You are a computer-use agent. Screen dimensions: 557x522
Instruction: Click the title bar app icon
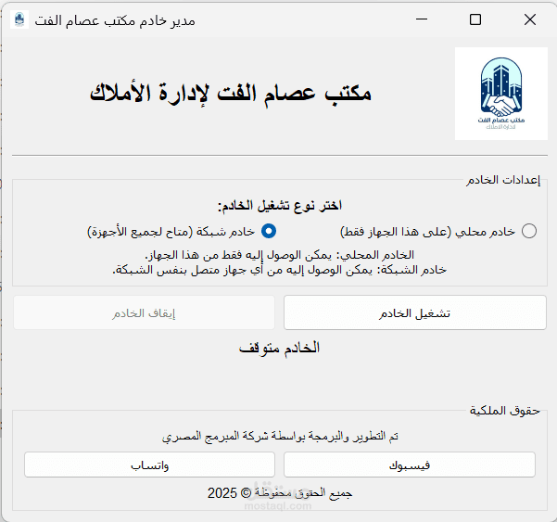19,19
